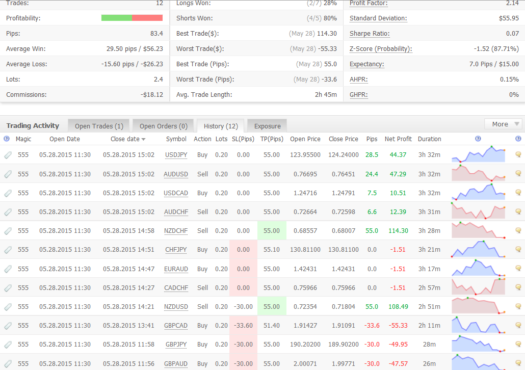Screen dimensions: 525x370
Task: Click the Duration column header
Action: (429, 139)
